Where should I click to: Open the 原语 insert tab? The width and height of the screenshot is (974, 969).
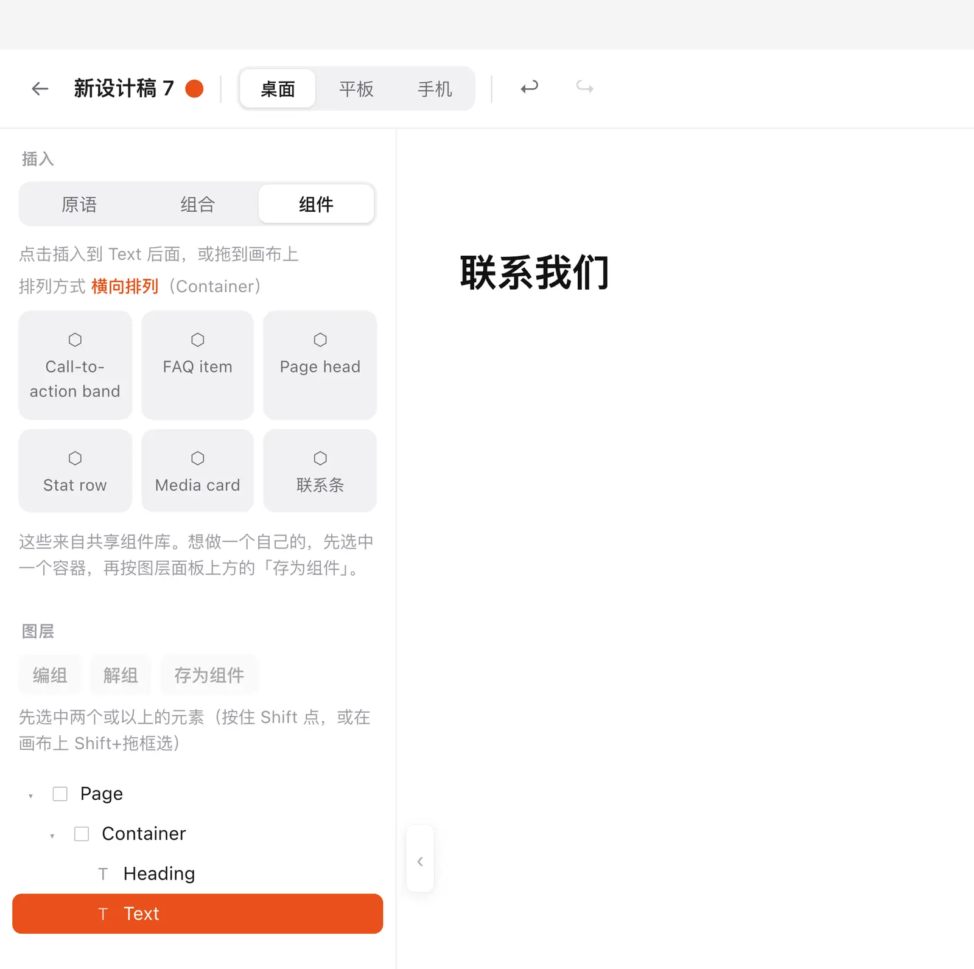(79, 204)
